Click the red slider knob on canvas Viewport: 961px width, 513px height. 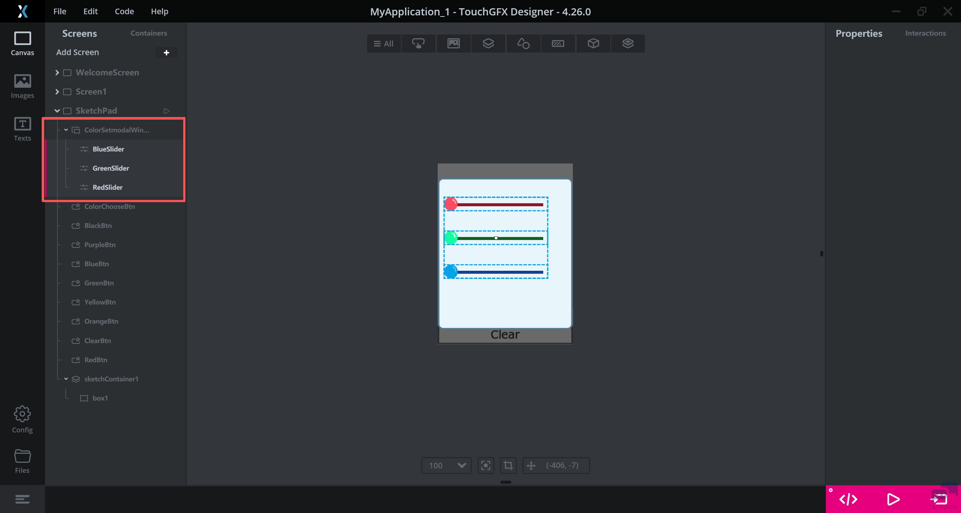451,204
